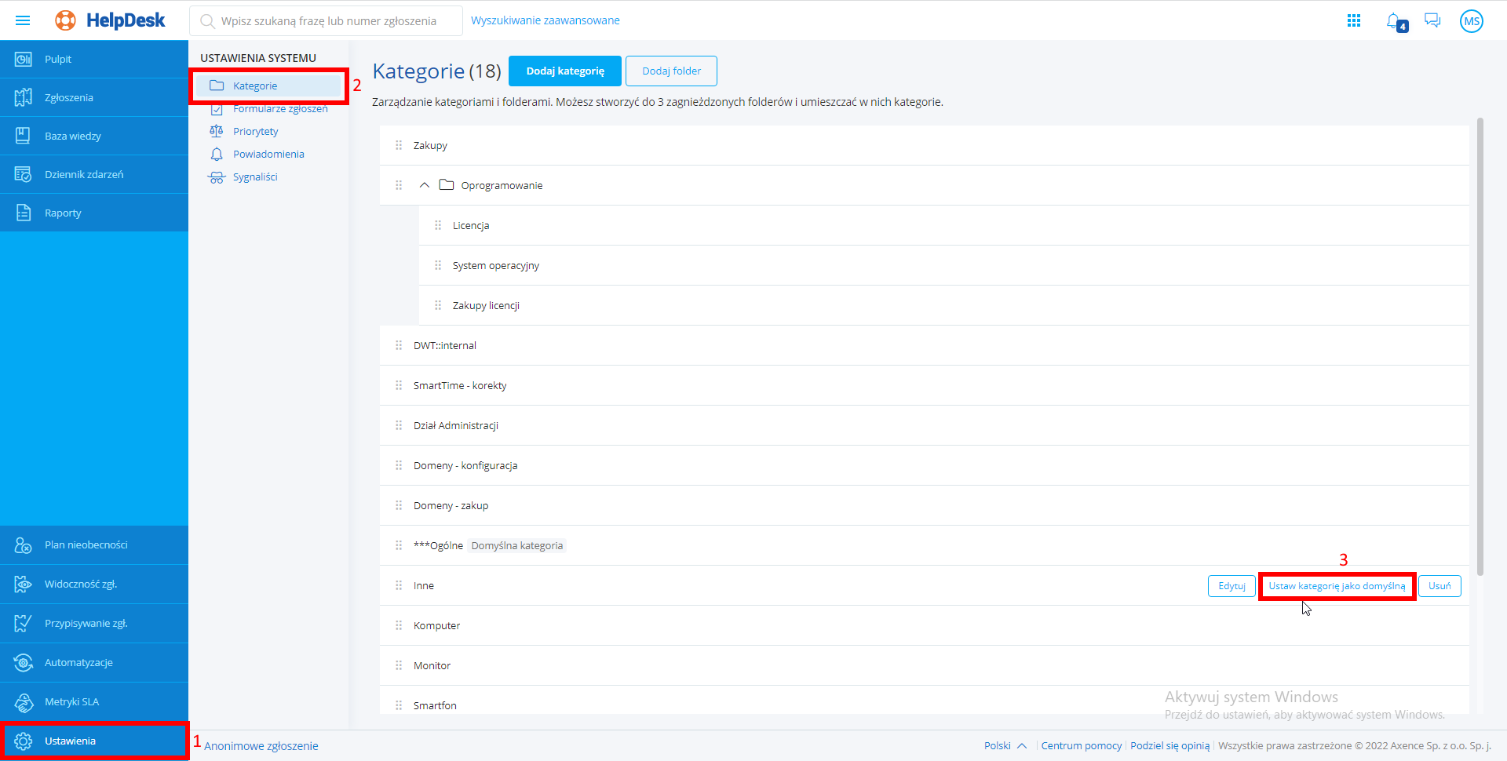1507x761 pixels.
Task: Select Domeny - konfiguracja category
Action: pos(925,465)
